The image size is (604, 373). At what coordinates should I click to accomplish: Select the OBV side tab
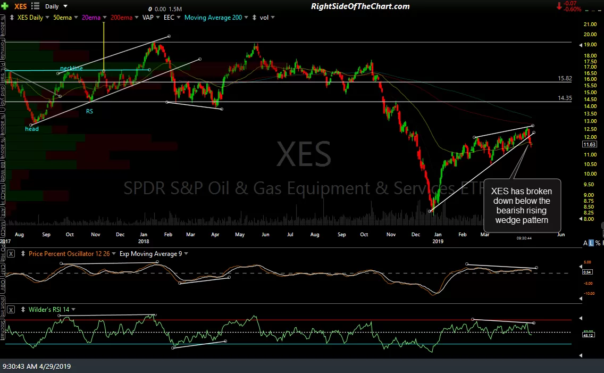click(x=2, y=286)
